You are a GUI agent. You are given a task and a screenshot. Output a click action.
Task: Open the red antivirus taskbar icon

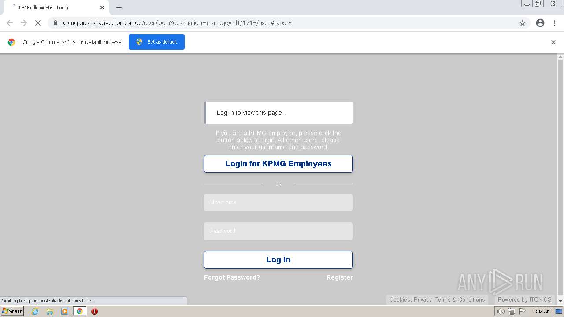tap(94, 311)
